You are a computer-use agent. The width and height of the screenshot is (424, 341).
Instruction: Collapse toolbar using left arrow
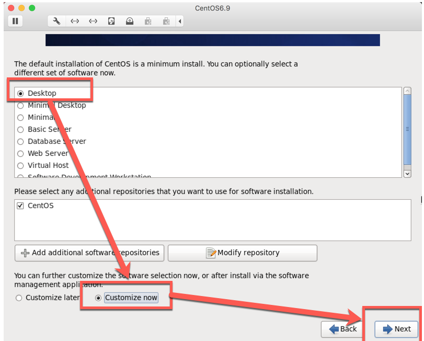[180, 21]
